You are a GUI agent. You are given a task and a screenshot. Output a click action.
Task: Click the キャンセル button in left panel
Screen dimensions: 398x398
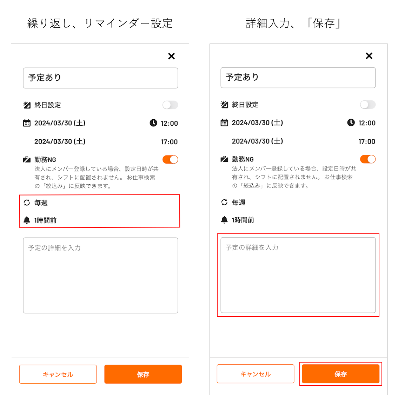point(58,374)
